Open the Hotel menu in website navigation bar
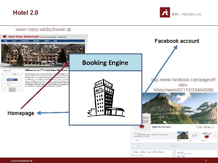Viewport: 218px width, 163px height. click(14, 41)
